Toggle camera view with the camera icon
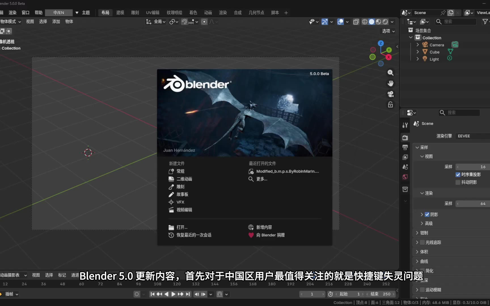The height and width of the screenshot is (306, 490). point(390,94)
